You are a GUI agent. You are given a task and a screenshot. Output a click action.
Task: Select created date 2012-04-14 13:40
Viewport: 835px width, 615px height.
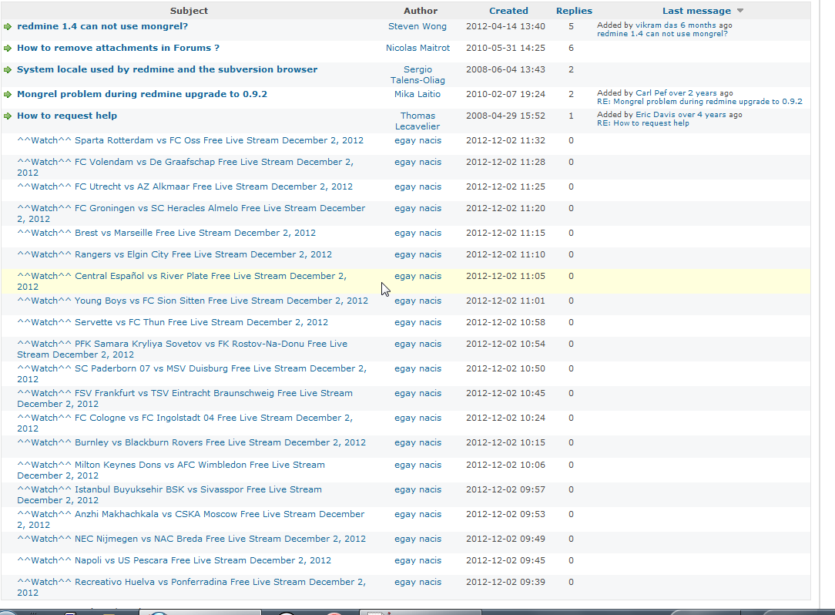pyautogui.click(x=505, y=26)
